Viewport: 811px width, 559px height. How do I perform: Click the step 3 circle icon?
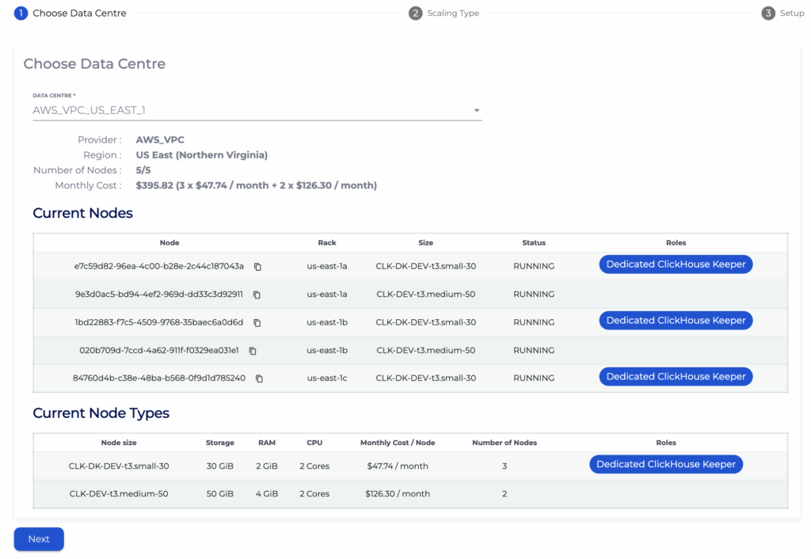[x=767, y=13]
